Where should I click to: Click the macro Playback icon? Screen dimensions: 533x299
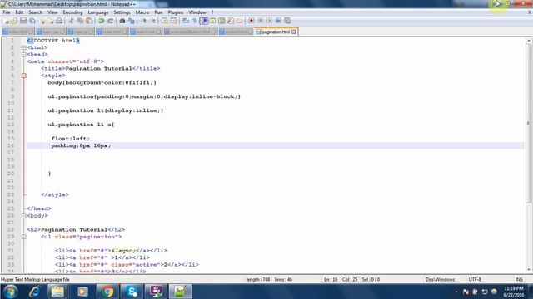click(269, 21)
